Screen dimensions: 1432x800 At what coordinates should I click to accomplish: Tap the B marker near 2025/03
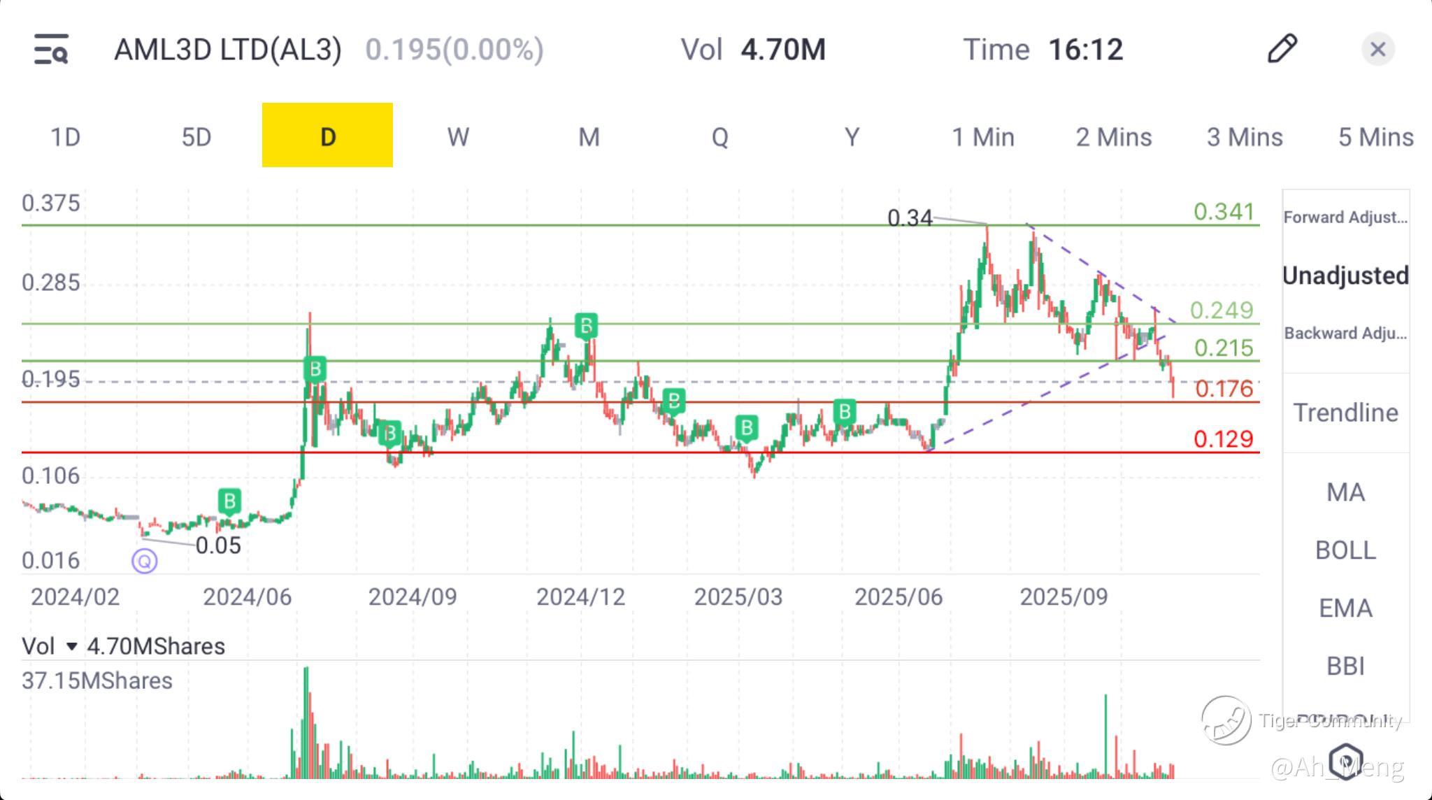[x=747, y=427]
